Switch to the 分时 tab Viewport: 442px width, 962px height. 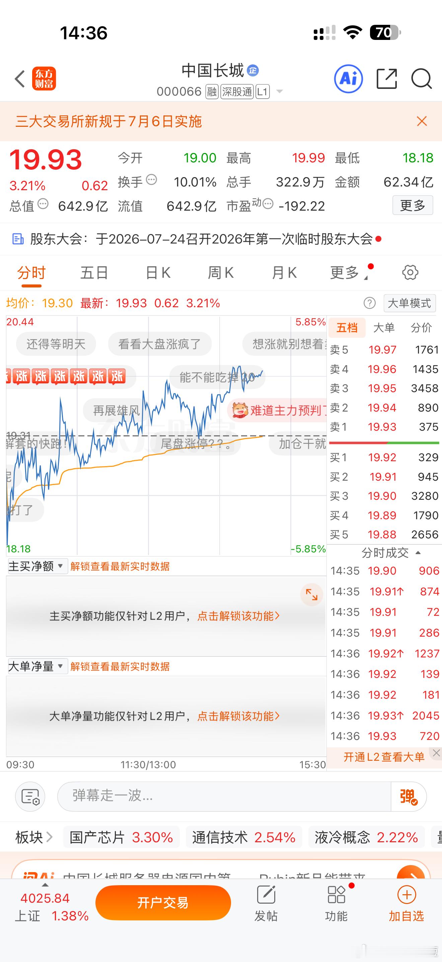coord(31,273)
